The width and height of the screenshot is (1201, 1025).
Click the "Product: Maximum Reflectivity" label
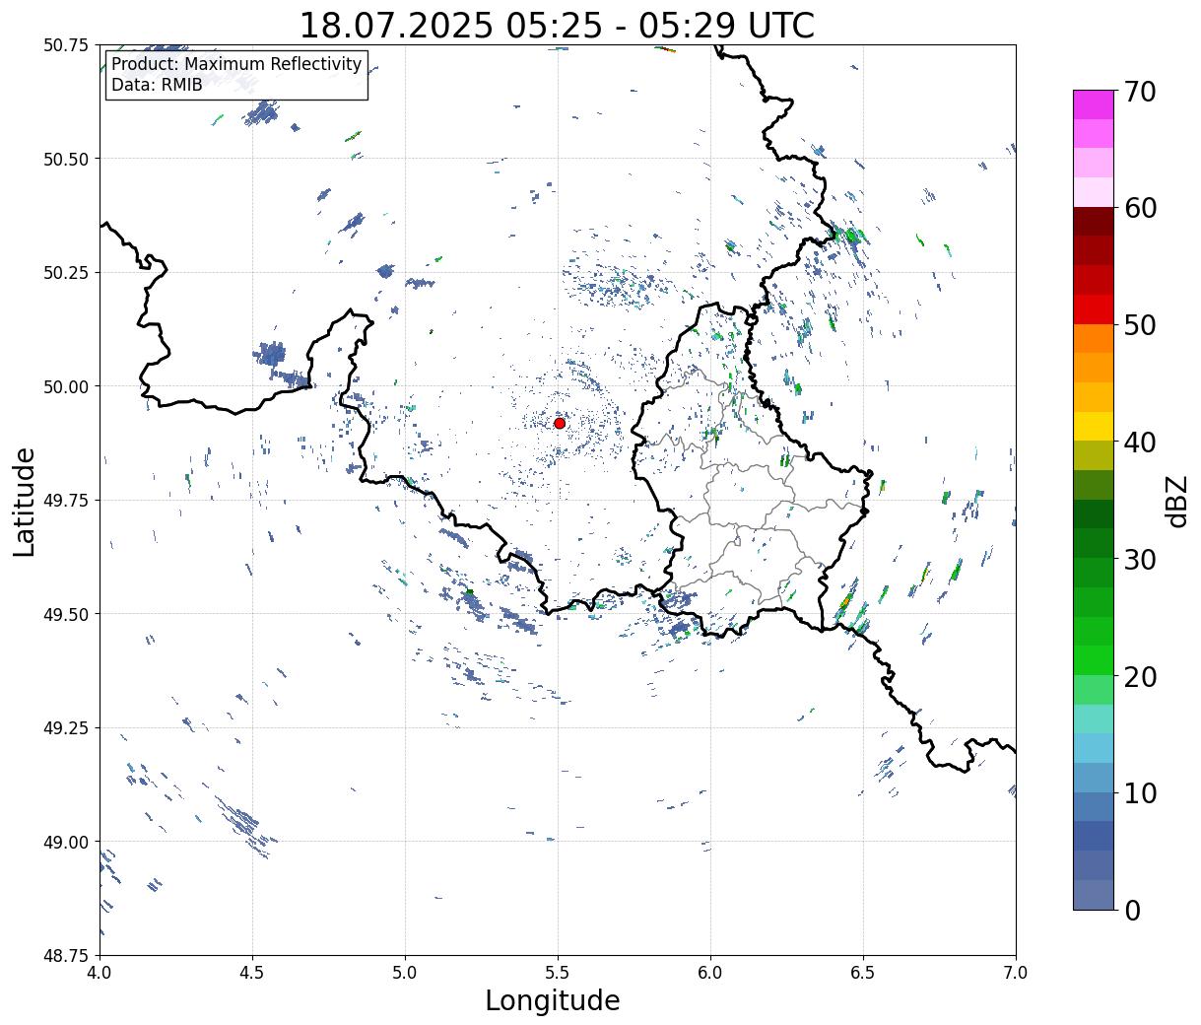coord(236,64)
